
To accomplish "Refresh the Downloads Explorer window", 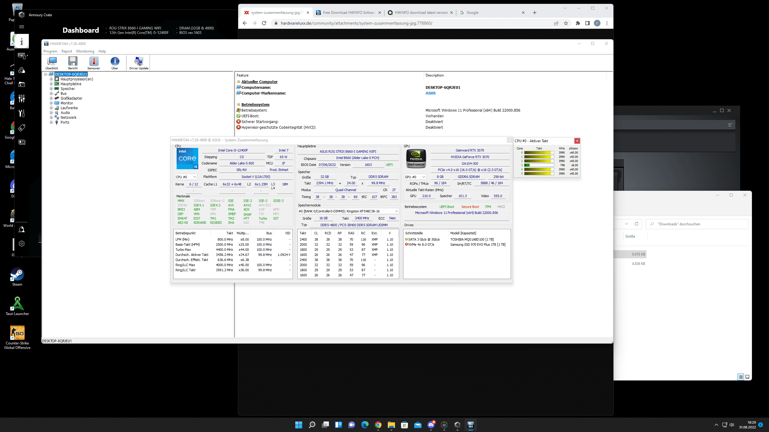I will point(636,224).
